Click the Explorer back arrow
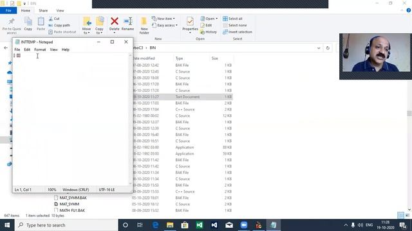The image size is (412, 231). pyautogui.click(x=6, y=48)
